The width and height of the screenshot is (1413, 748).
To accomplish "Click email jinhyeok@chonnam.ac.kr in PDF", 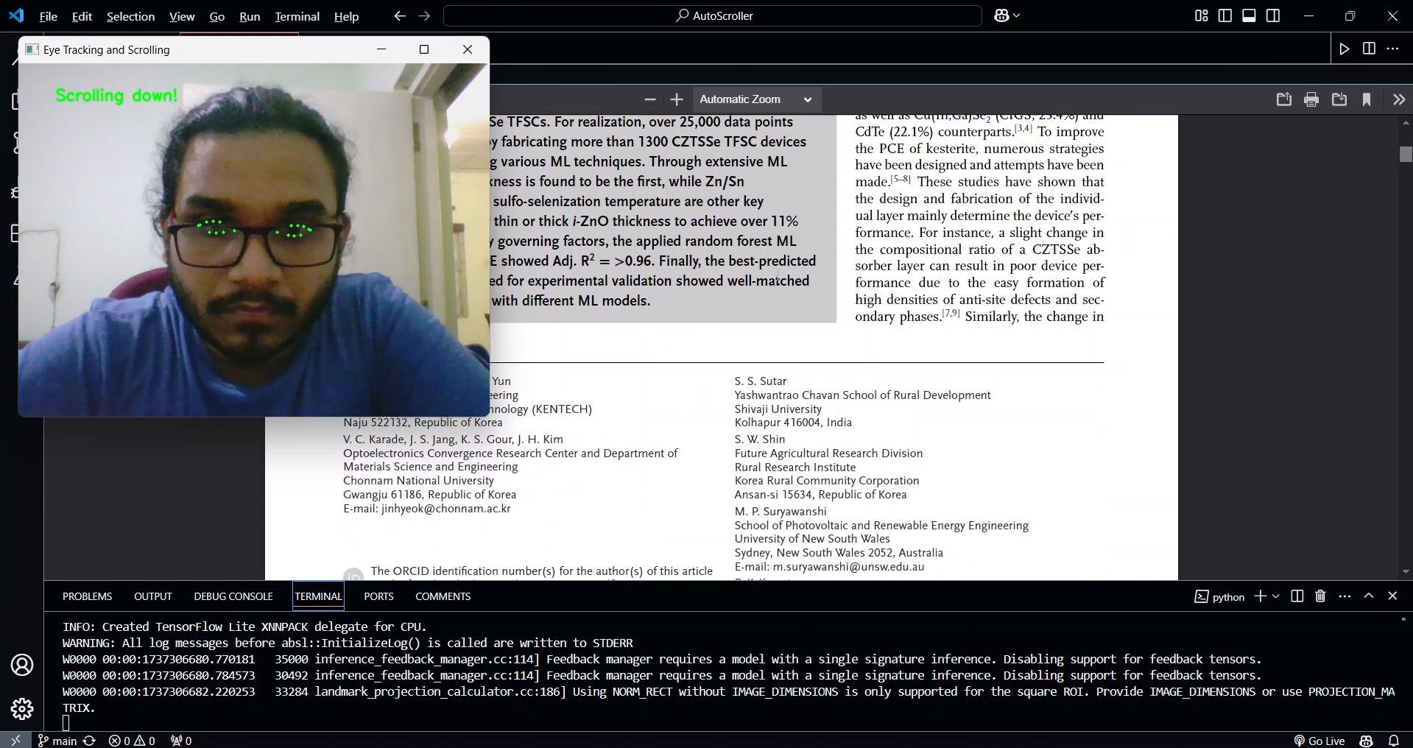I will [446, 509].
